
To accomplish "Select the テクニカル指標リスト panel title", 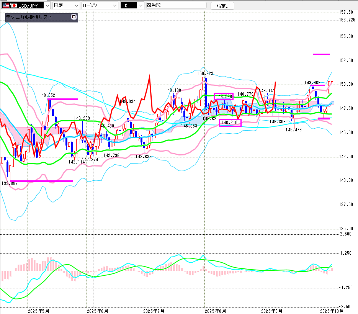I will 29,17.
